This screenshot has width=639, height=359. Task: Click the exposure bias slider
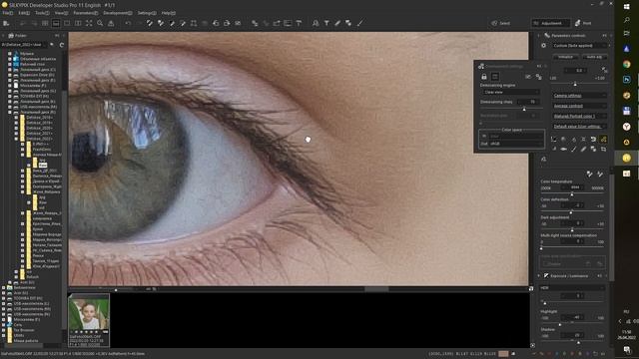[x=576, y=84]
